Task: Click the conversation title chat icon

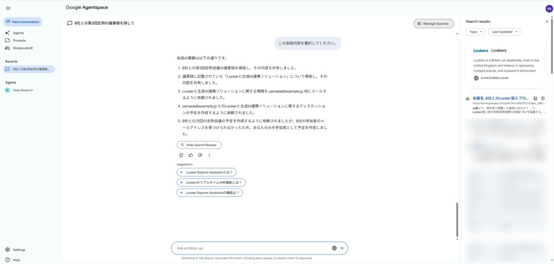Action: (70, 23)
